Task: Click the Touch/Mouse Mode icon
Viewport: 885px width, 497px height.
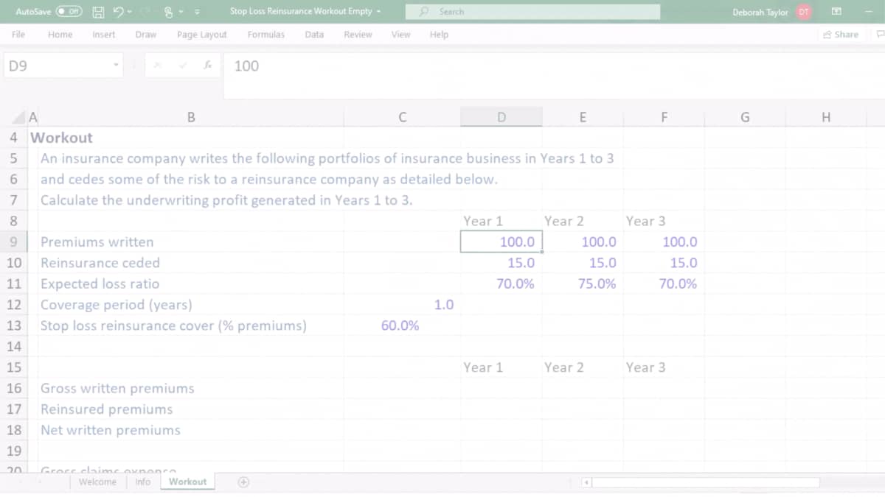Action: (x=168, y=12)
